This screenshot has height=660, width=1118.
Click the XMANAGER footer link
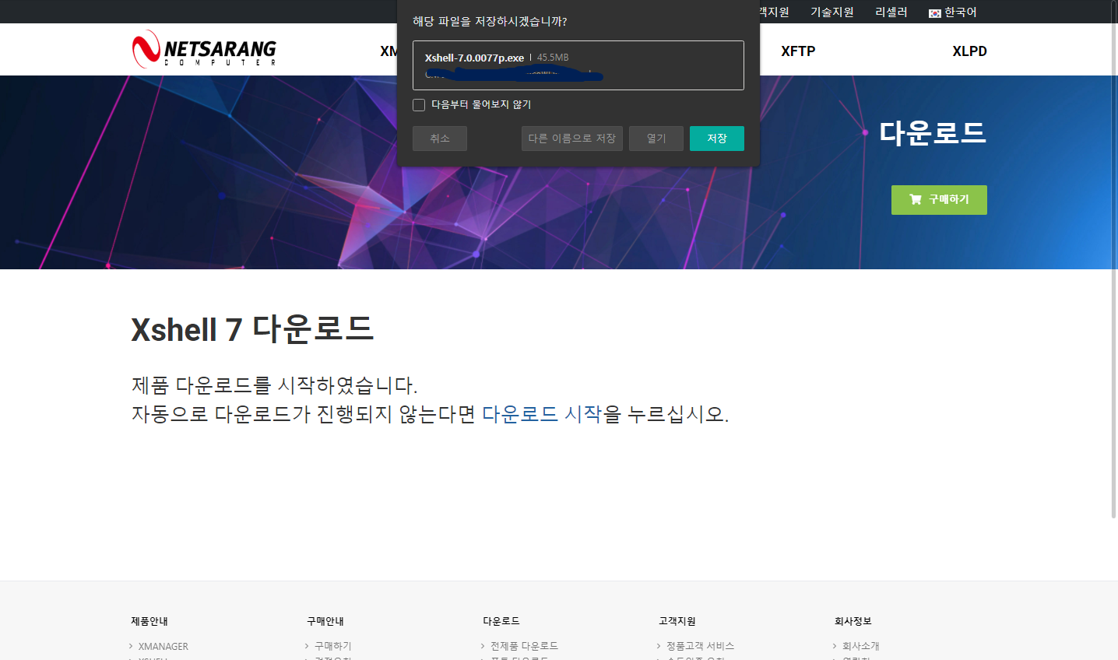pos(163,646)
